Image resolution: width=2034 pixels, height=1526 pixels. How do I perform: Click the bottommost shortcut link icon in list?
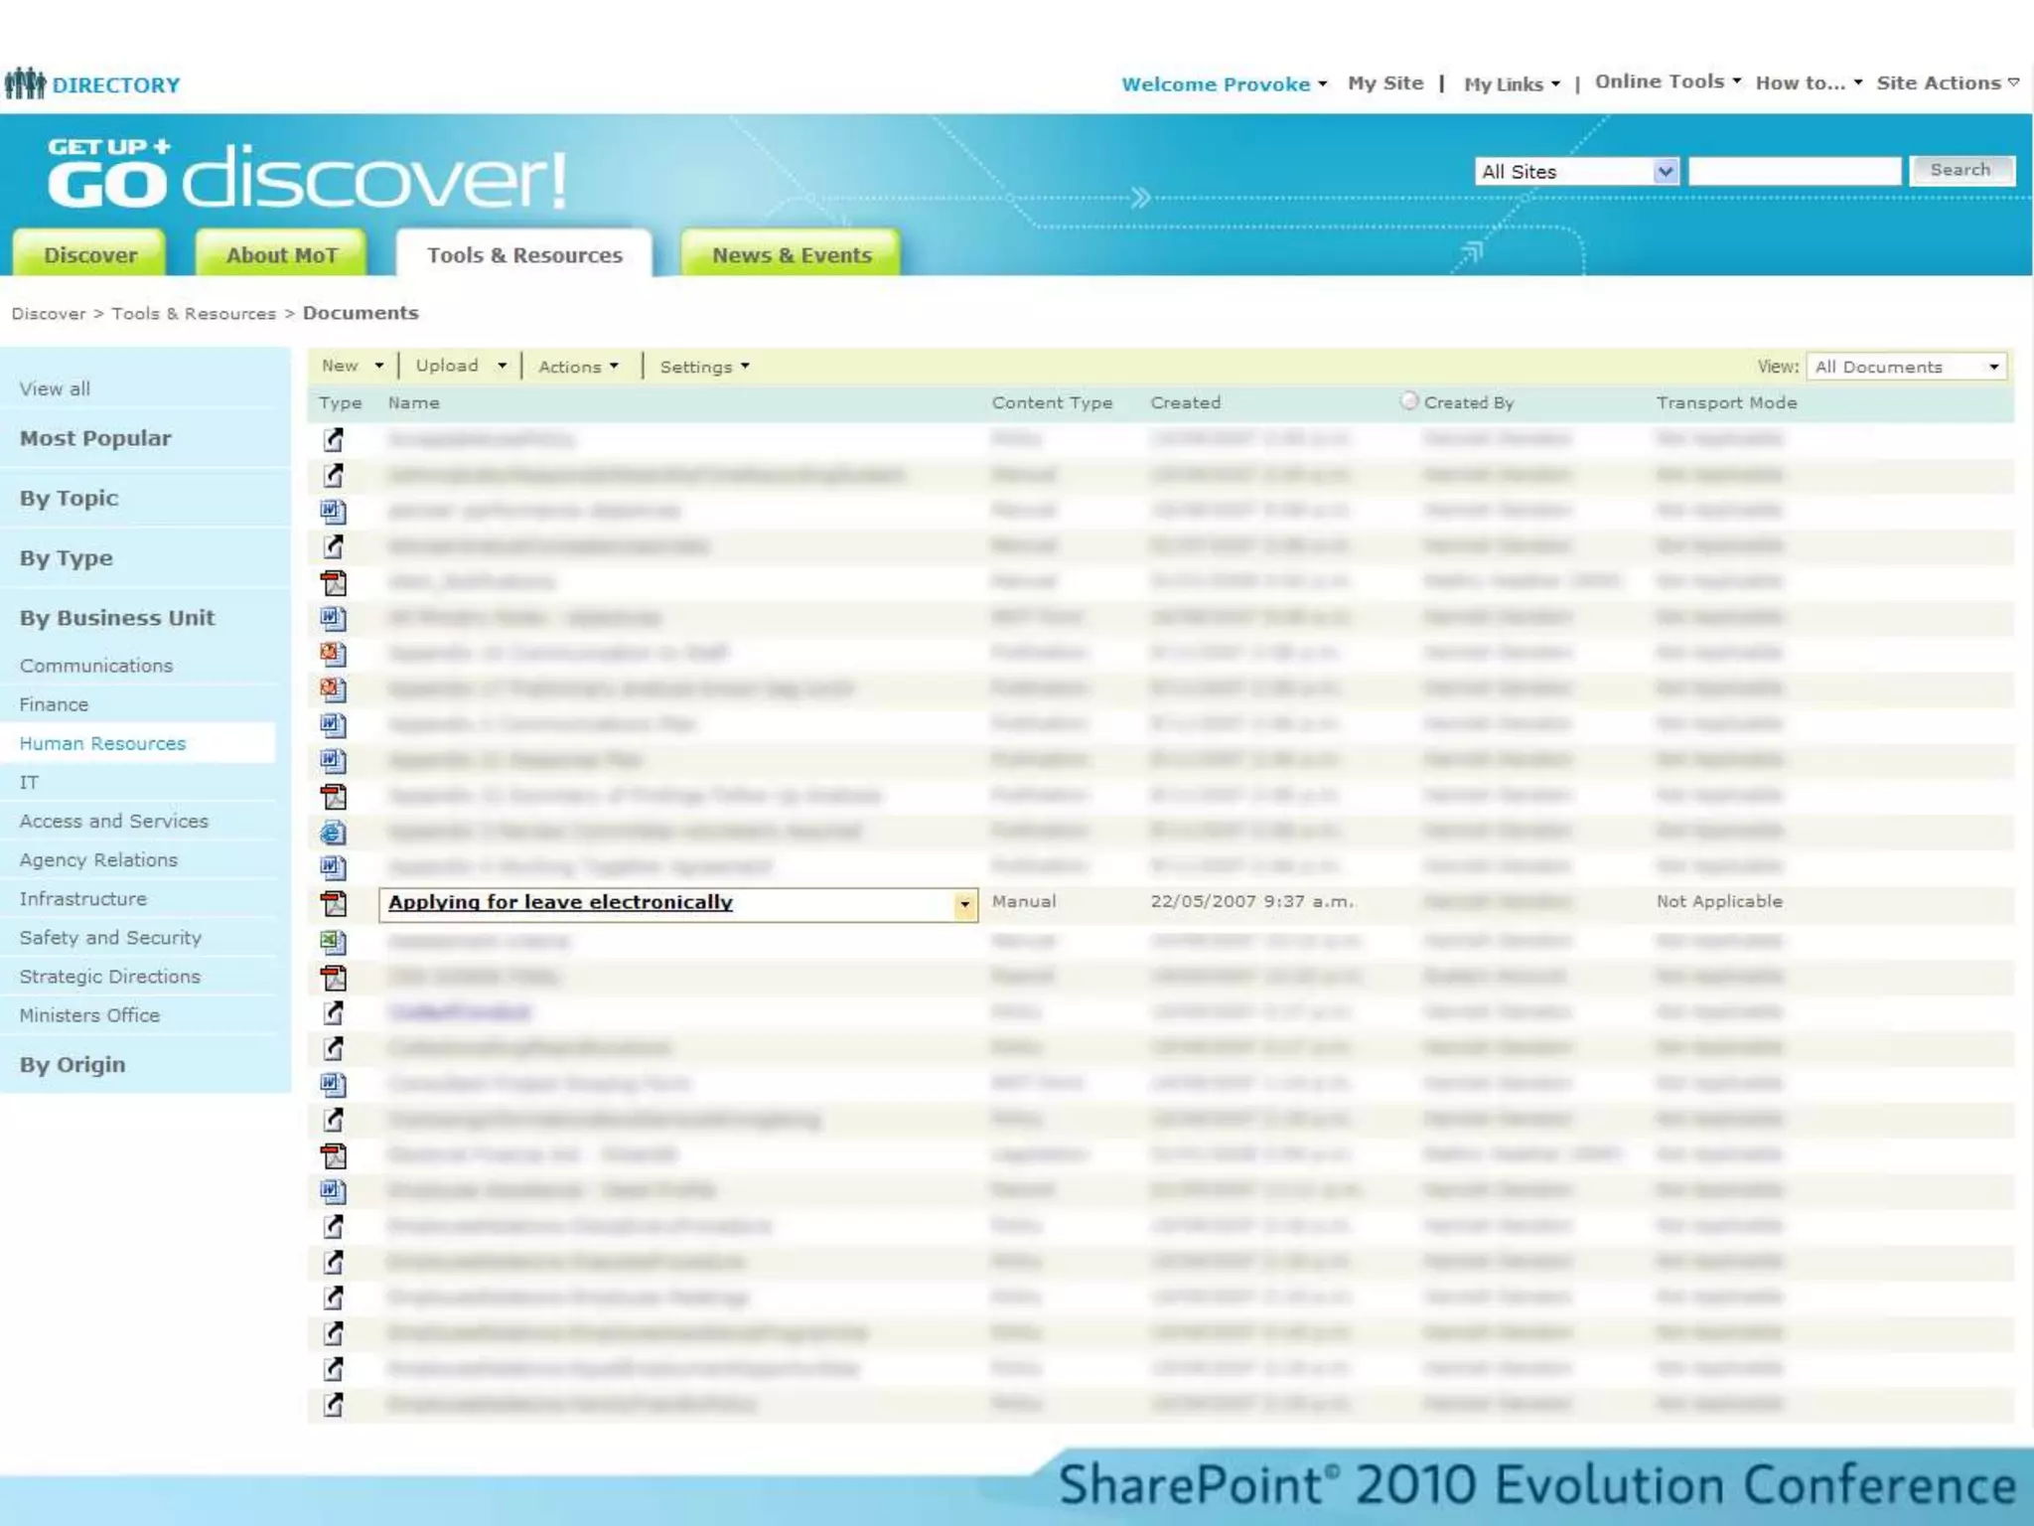pyautogui.click(x=333, y=1404)
